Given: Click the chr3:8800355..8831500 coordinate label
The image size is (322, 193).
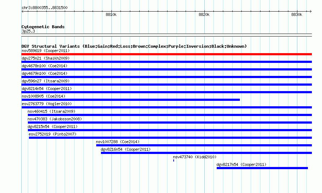Looking at the screenshot, I should point(45,8).
